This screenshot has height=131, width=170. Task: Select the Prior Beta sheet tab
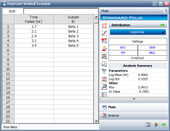coord(11,127)
